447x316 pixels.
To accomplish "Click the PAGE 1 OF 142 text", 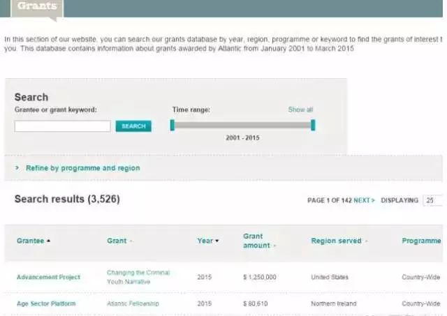I will pos(330,200).
